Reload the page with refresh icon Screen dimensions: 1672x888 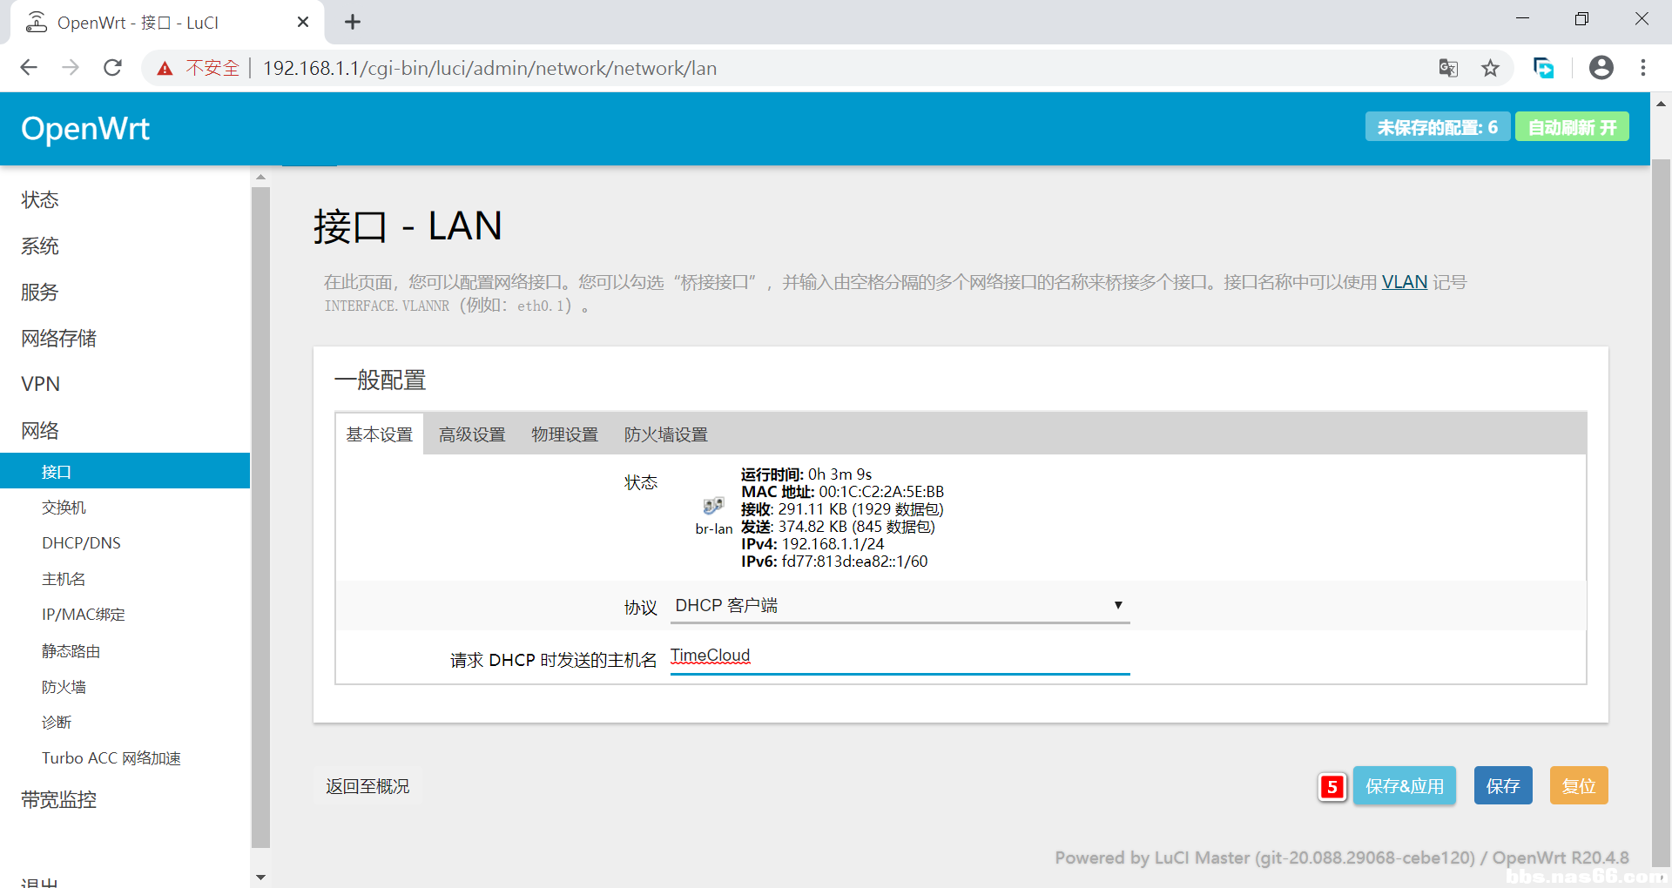tap(112, 68)
